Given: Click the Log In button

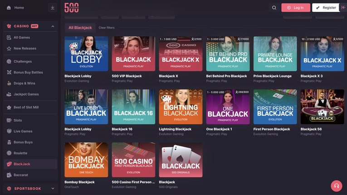Looking at the screenshot, I should coord(296,8).
